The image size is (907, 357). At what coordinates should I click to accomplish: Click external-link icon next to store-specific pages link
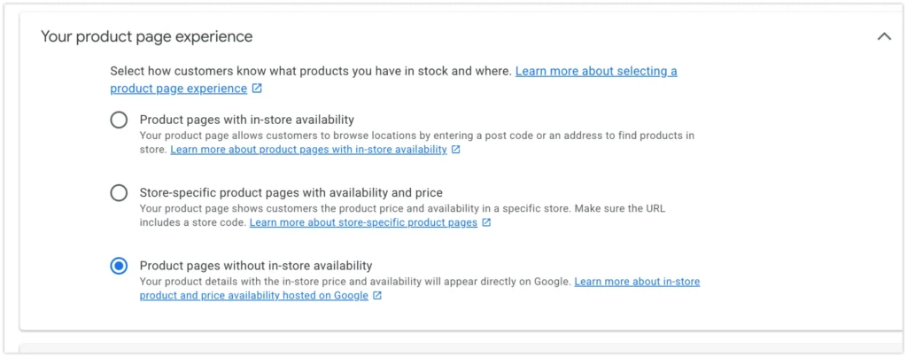point(486,222)
